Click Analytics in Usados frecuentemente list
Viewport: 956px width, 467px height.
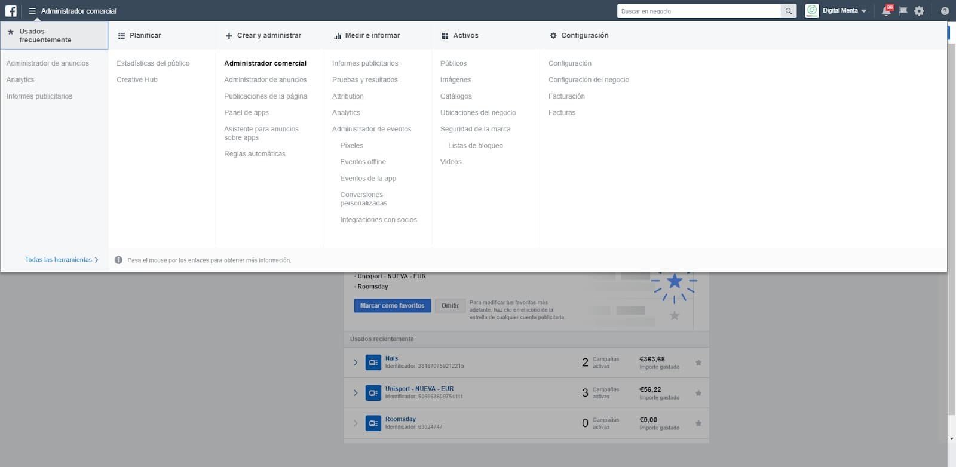[20, 79]
